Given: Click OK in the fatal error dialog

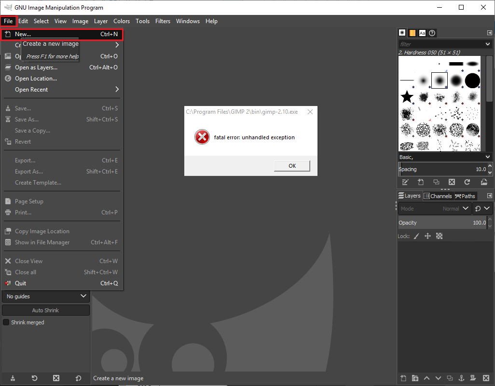Looking at the screenshot, I should click(x=292, y=166).
